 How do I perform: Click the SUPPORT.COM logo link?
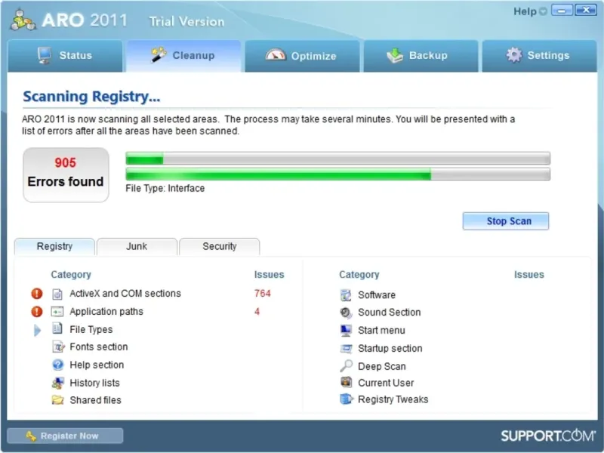pos(548,436)
